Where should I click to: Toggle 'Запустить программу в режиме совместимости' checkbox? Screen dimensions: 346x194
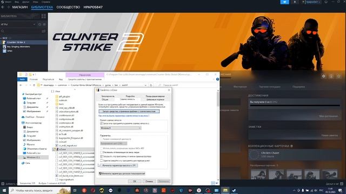tap(102, 123)
